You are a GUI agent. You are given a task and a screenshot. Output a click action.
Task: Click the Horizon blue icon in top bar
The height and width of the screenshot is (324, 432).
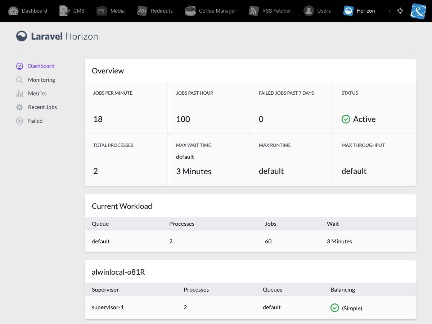348,11
